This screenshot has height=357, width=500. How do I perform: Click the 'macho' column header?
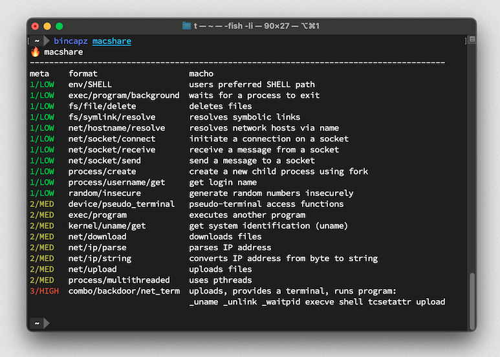coord(201,74)
